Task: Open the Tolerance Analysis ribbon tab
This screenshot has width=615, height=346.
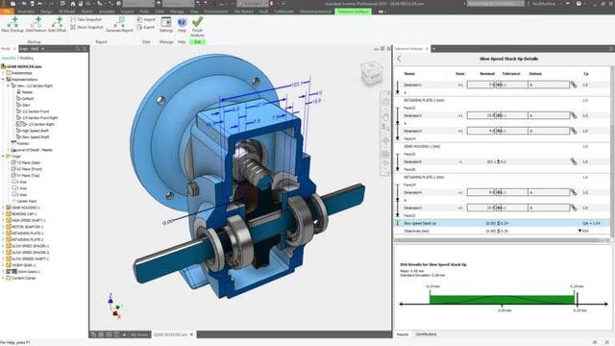Action: pos(353,12)
